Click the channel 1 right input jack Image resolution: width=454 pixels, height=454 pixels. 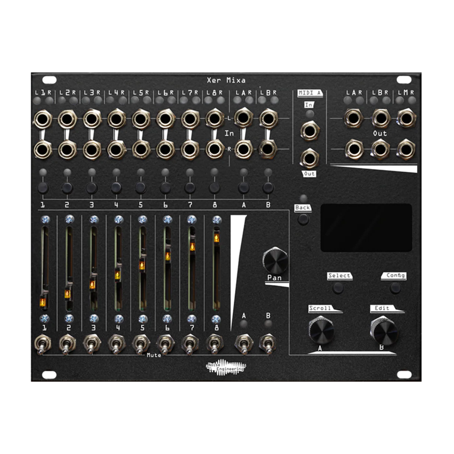(x=43, y=150)
